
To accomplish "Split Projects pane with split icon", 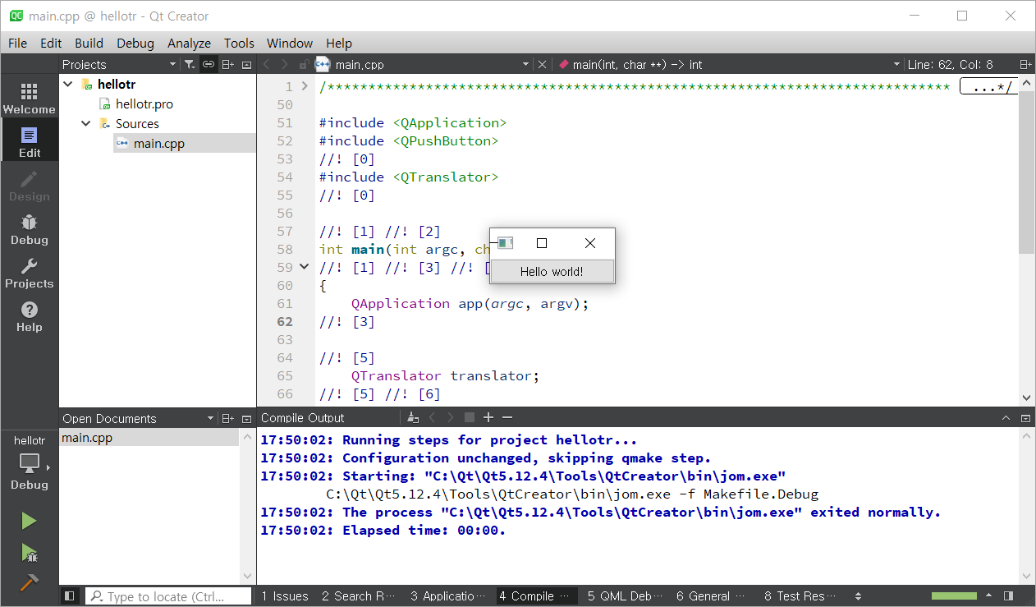I will 228,64.
